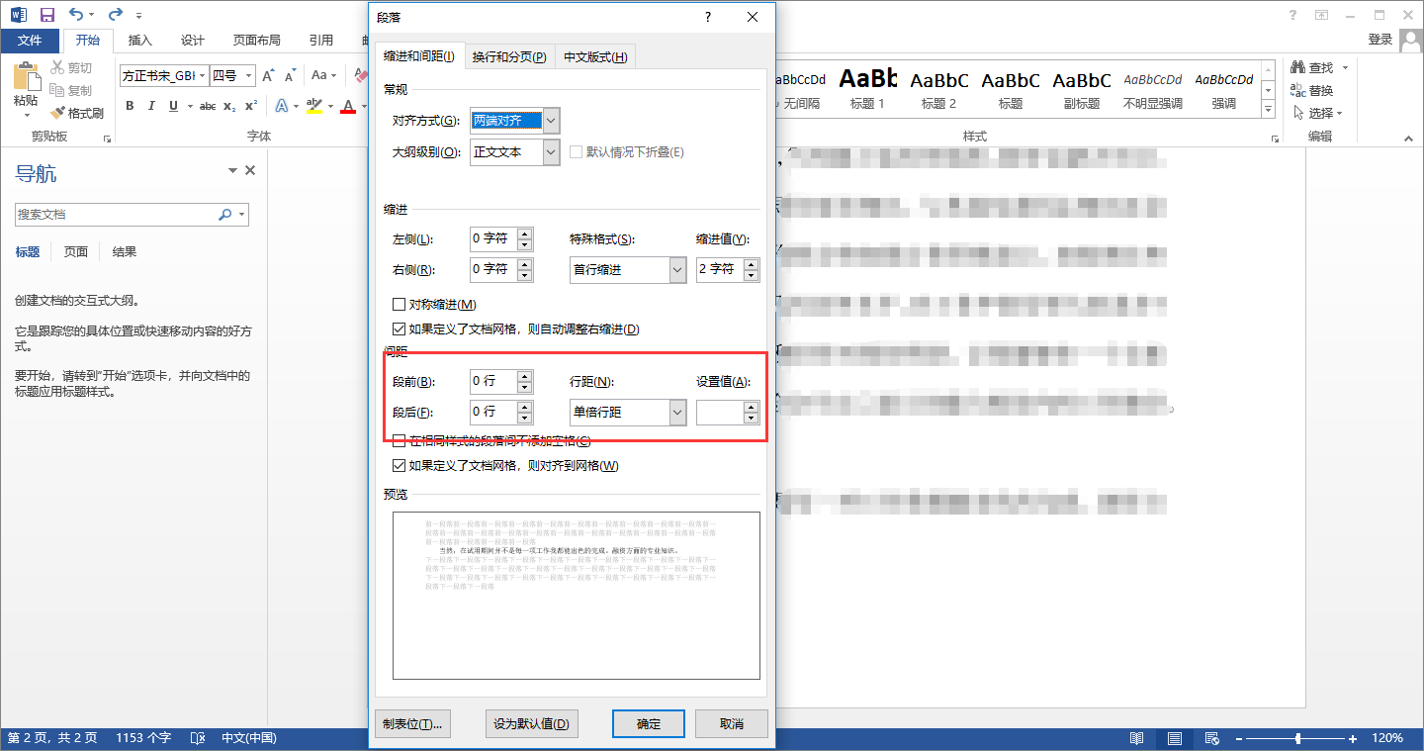The image size is (1424, 751).
Task: Toggle Underline formatting in the ribbon
Action: click(x=173, y=106)
